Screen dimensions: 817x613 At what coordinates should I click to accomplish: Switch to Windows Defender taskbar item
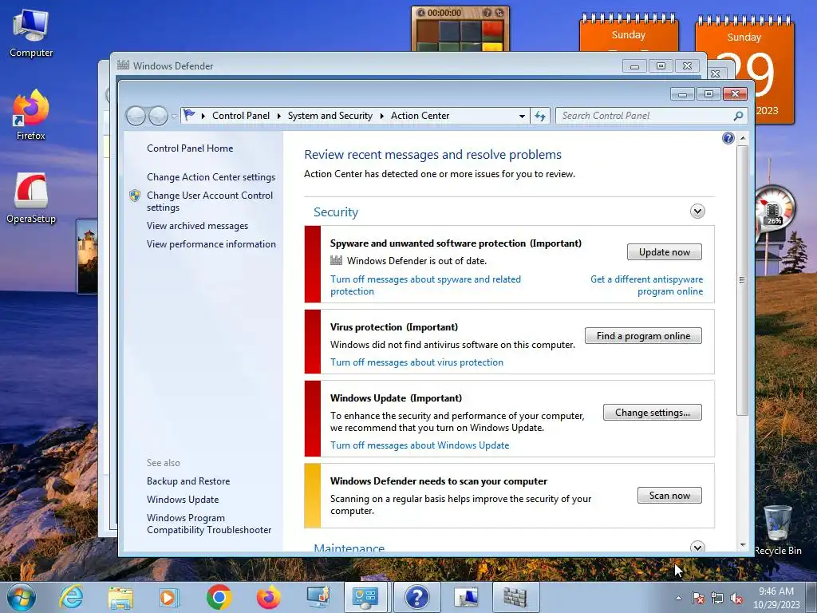pyautogui.click(x=515, y=597)
